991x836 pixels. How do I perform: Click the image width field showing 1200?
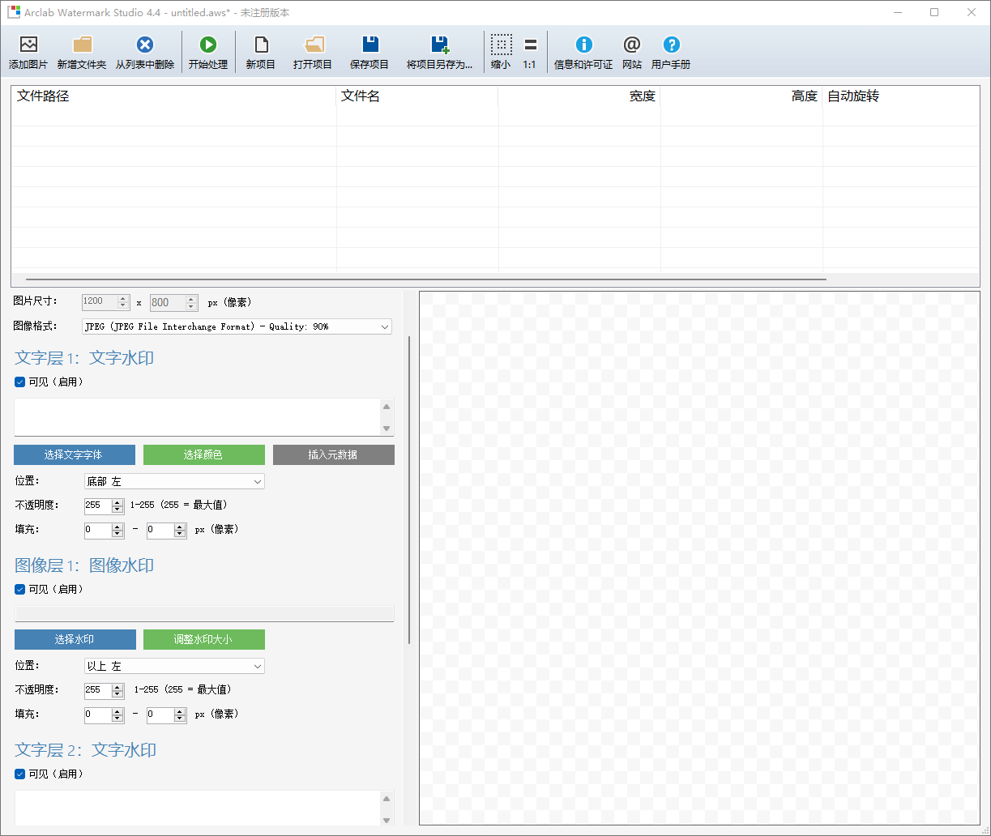100,302
